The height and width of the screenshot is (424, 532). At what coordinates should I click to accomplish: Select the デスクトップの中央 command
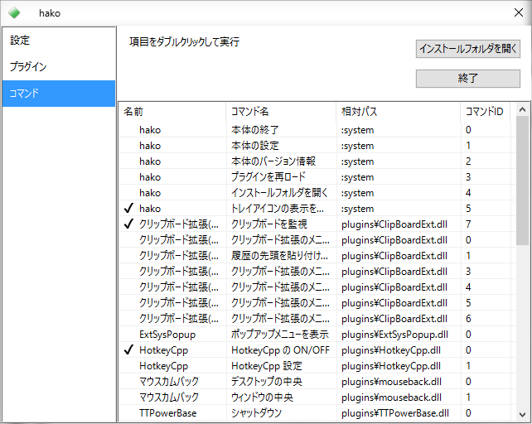267,382
